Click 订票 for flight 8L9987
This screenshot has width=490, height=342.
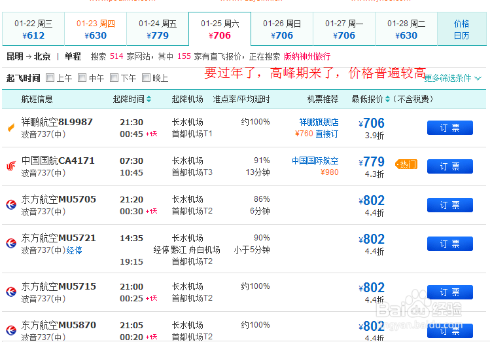pyautogui.click(x=449, y=128)
